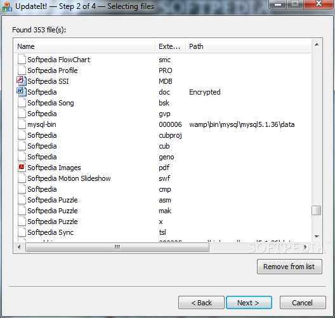Click the swf extension cell

click(x=164, y=178)
